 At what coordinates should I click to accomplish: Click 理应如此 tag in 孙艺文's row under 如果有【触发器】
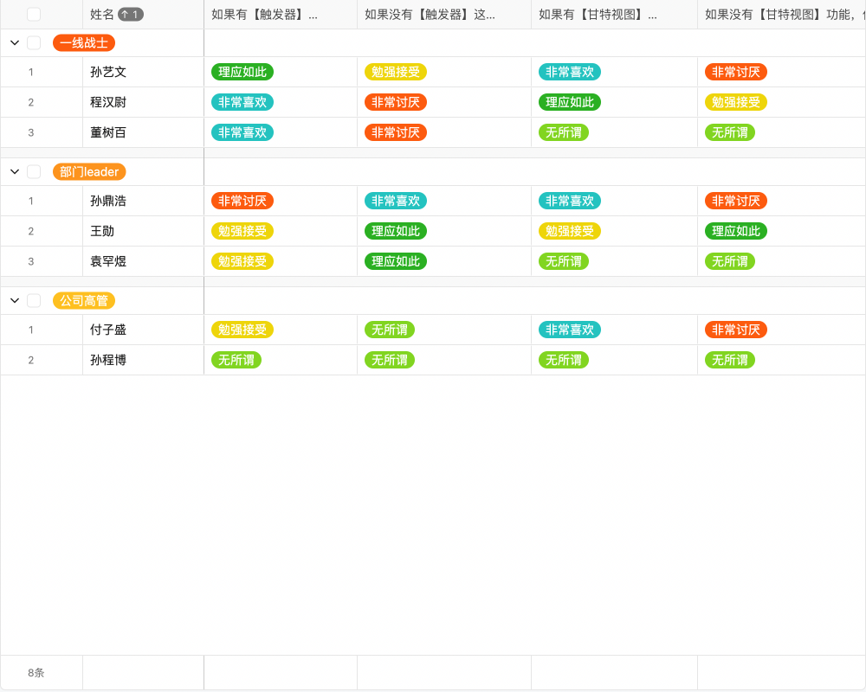[x=242, y=73]
